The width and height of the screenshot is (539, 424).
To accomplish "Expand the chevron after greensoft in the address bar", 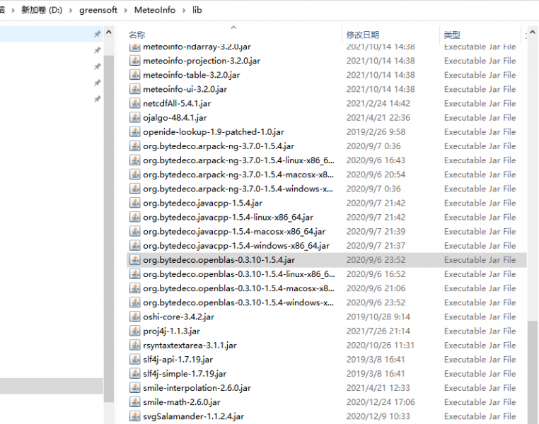I will coord(127,11).
